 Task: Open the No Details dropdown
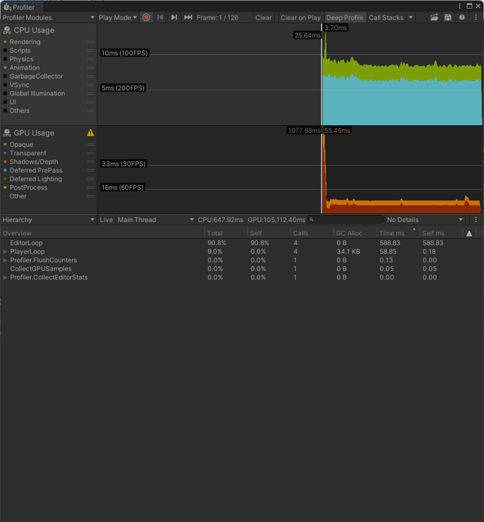425,220
